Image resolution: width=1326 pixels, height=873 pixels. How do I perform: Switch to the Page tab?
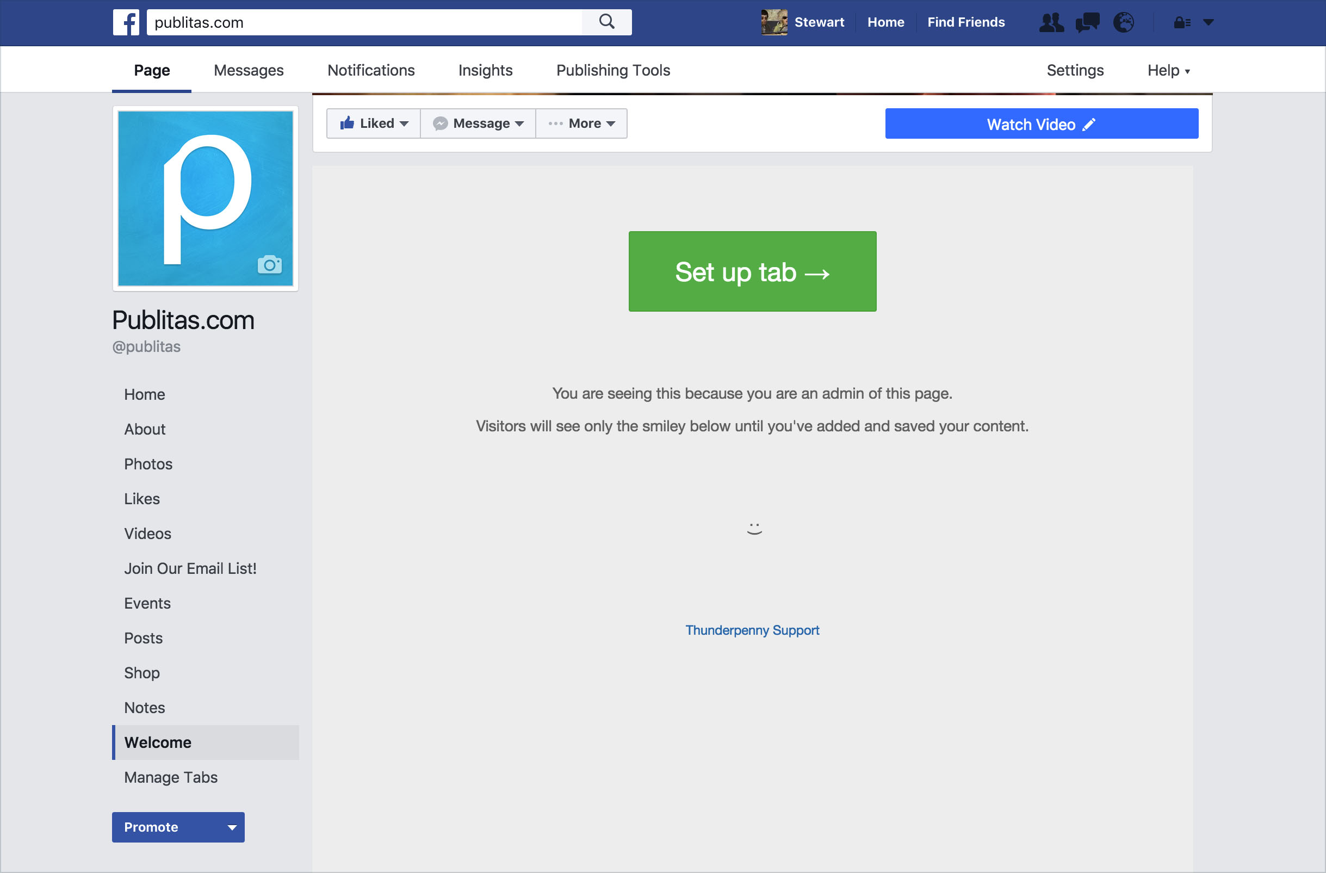point(152,70)
